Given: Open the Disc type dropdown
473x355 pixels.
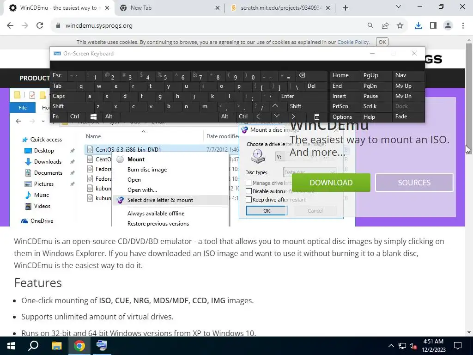Looking at the screenshot, I should [309, 172].
